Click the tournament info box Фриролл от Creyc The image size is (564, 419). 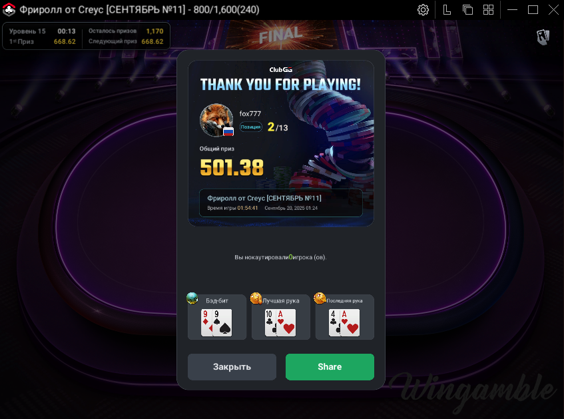(x=280, y=203)
